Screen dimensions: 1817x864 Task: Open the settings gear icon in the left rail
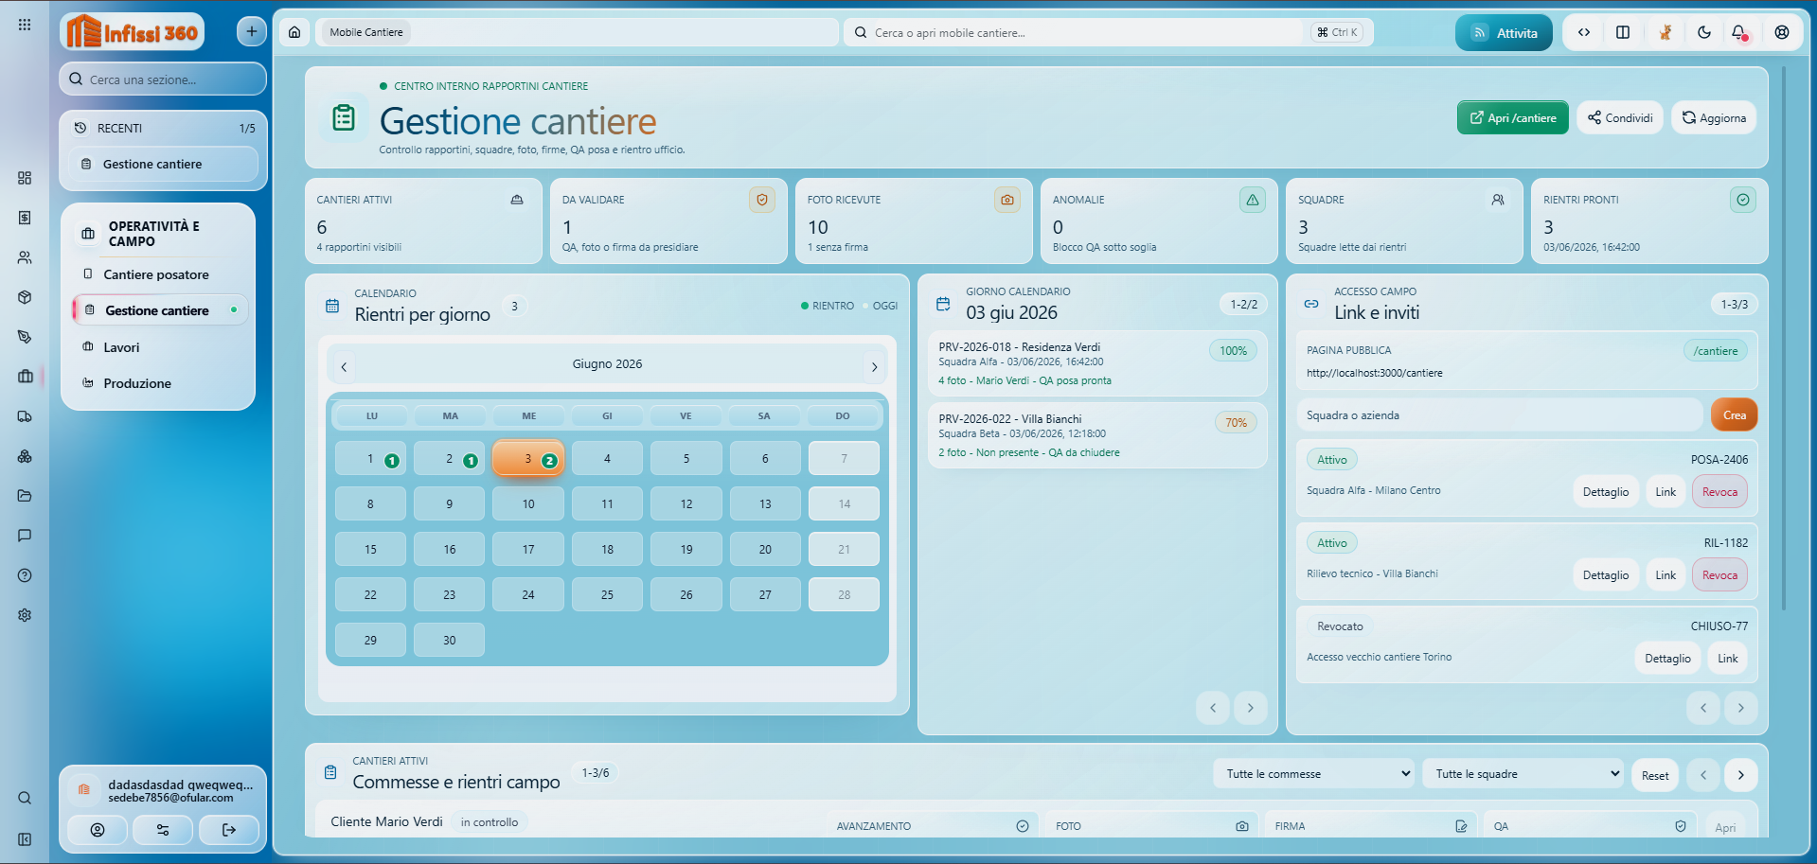(25, 615)
